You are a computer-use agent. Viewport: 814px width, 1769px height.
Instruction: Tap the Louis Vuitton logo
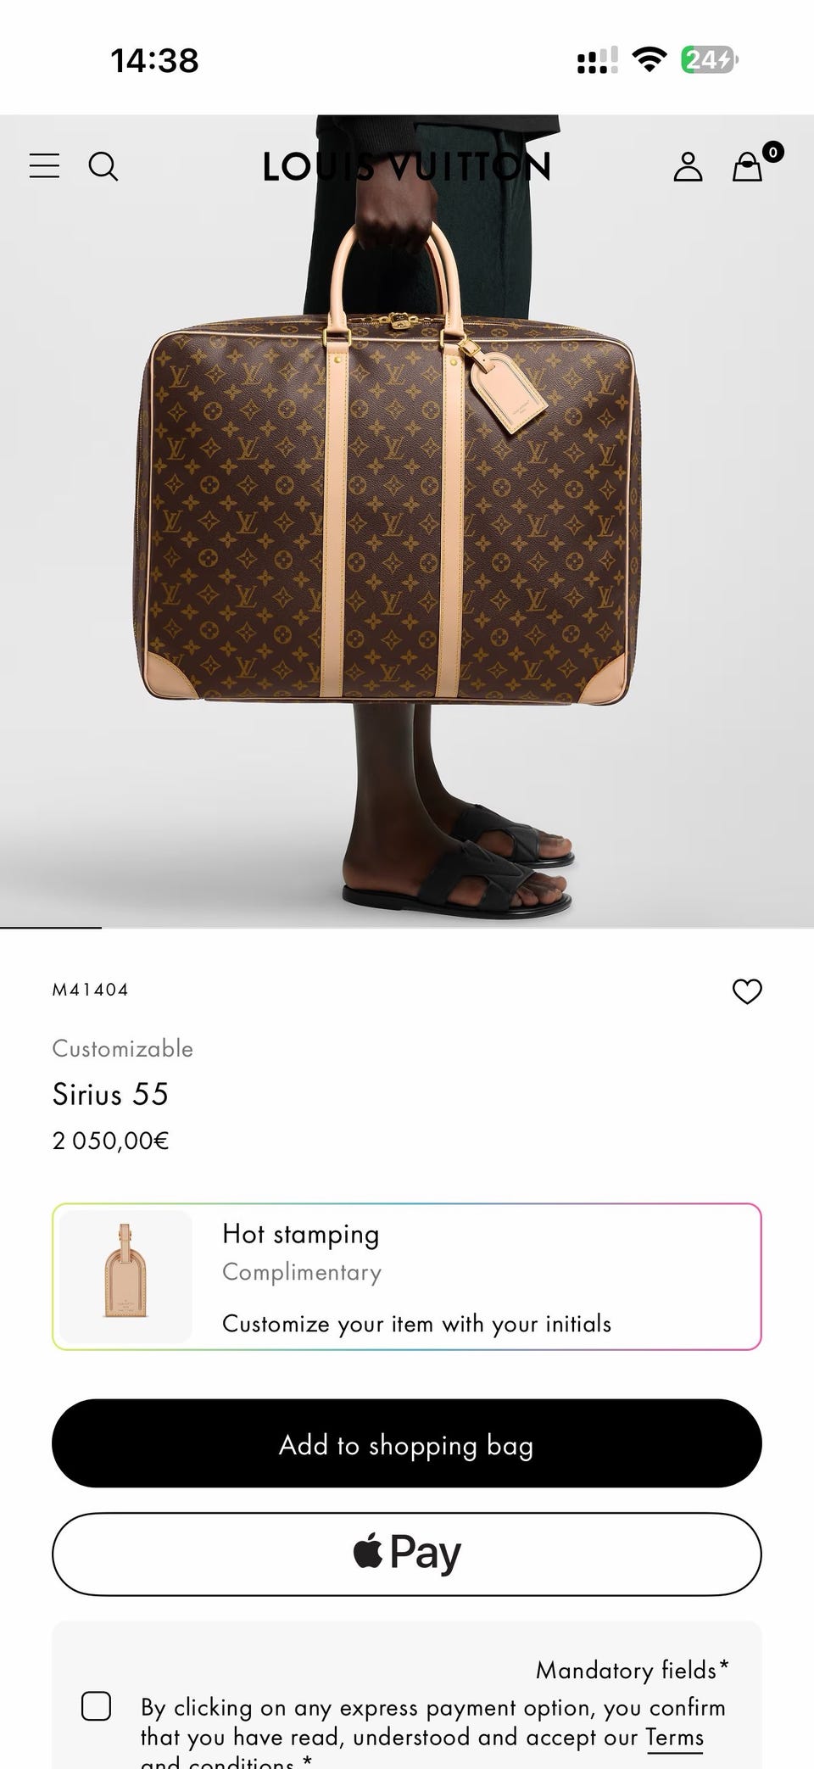click(x=407, y=166)
